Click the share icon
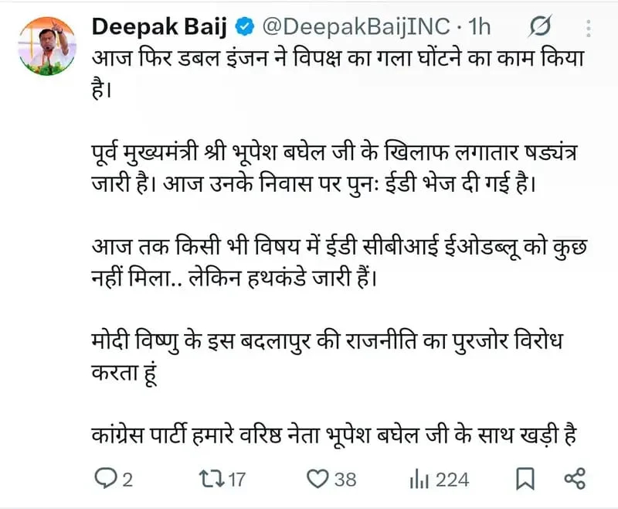The image size is (618, 509). (576, 479)
